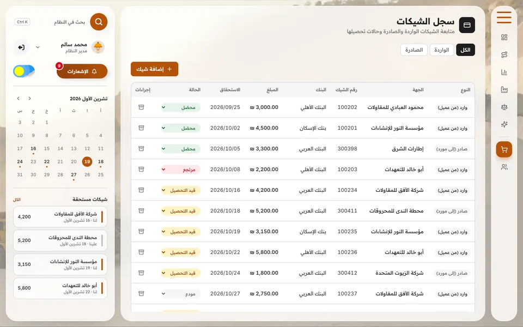Open قيد التحصيل status for check 100234
Screen dimensions: 523x327
(180, 190)
